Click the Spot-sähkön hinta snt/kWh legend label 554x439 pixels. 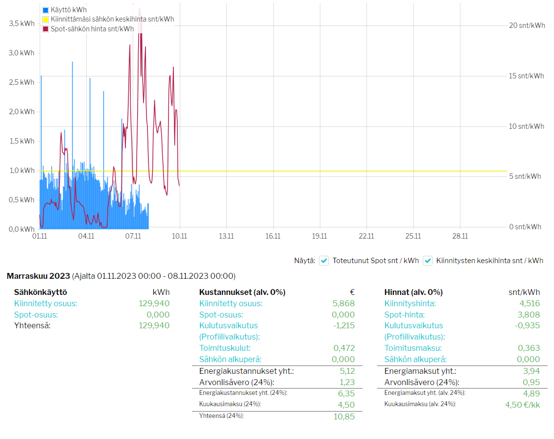[92, 29]
